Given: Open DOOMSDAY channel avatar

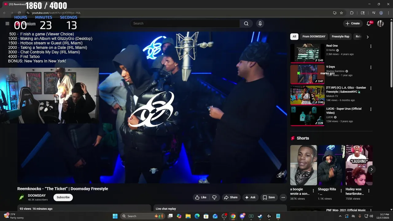Looking at the screenshot, I should coord(21,197).
